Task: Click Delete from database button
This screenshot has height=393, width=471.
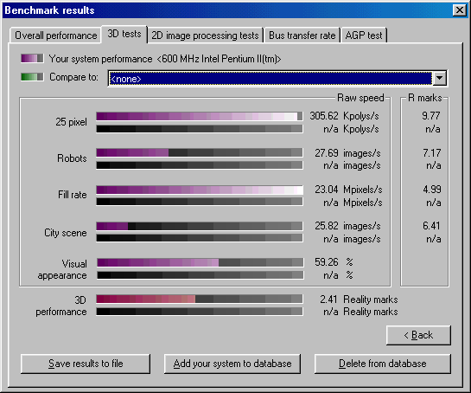Action: pos(382,364)
